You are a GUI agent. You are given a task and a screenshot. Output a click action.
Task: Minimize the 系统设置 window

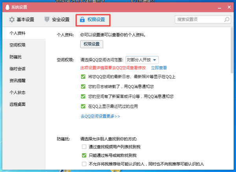pos(219,7)
